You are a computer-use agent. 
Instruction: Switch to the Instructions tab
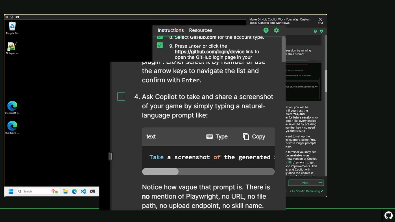(171, 30)
